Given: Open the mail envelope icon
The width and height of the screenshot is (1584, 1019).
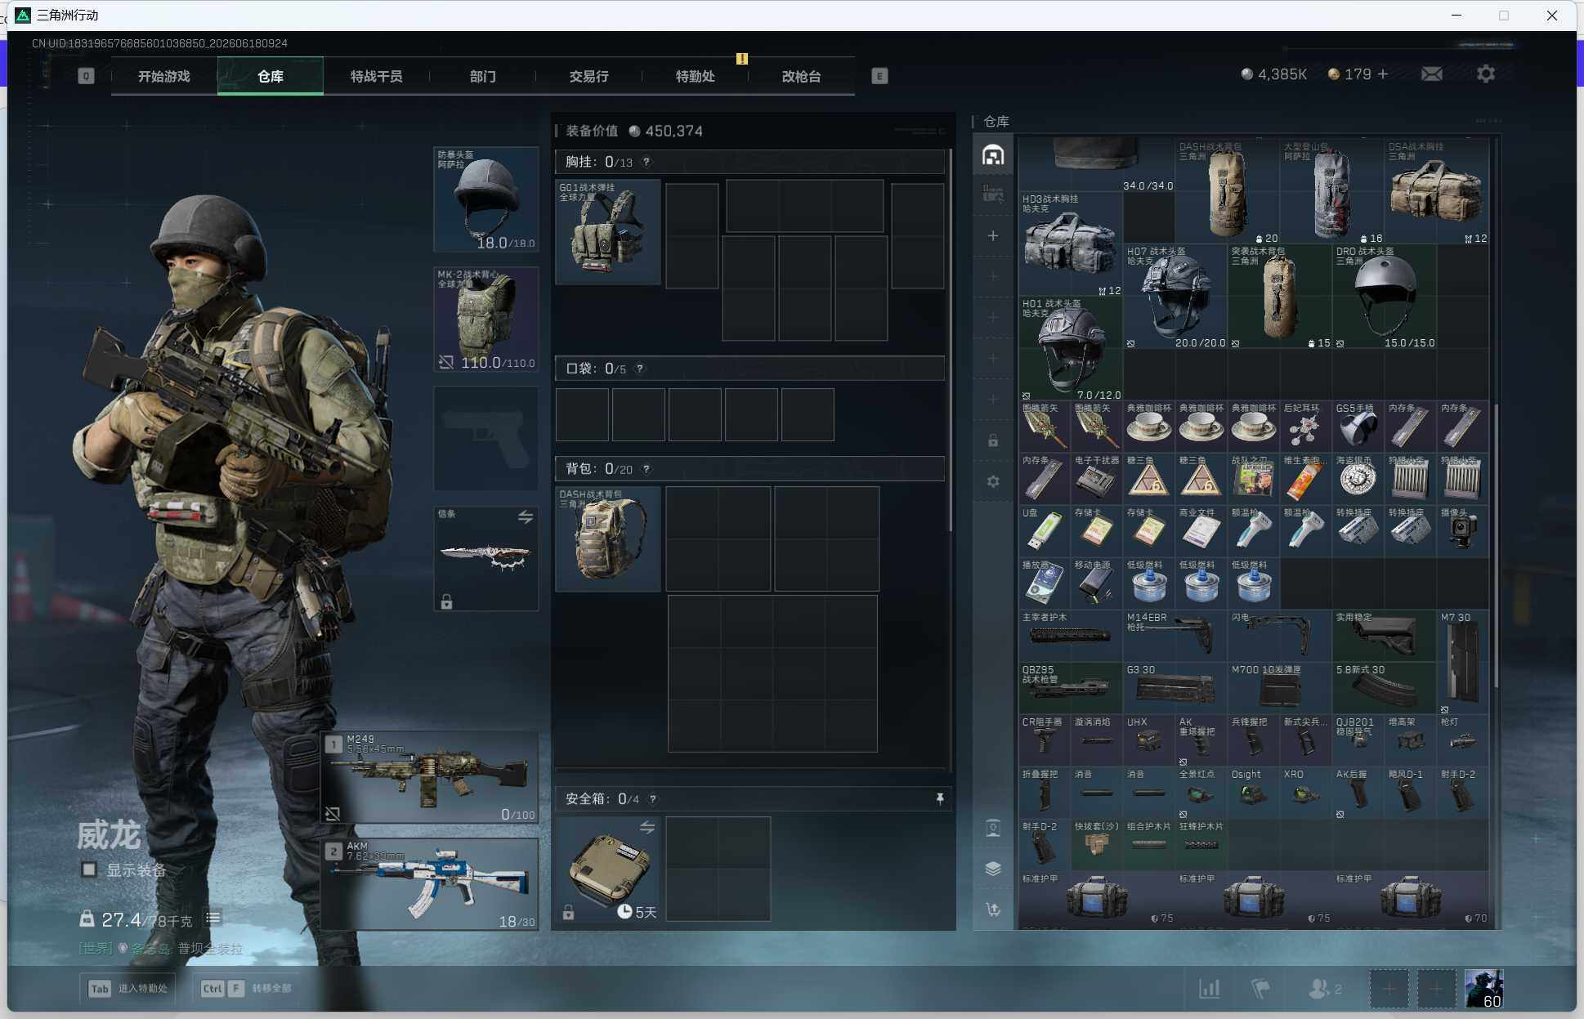Looking at the screenshot, I should coord(1432,74).
